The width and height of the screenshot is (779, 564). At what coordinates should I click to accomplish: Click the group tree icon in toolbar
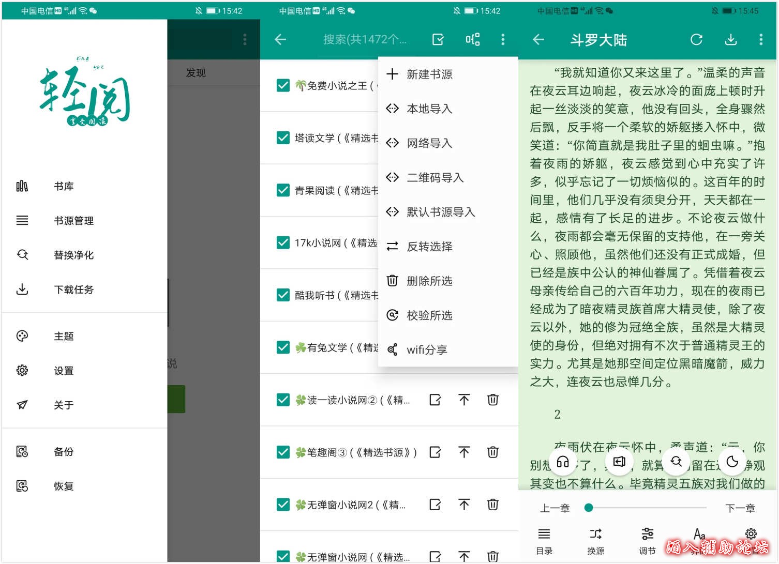pos(472,39)
